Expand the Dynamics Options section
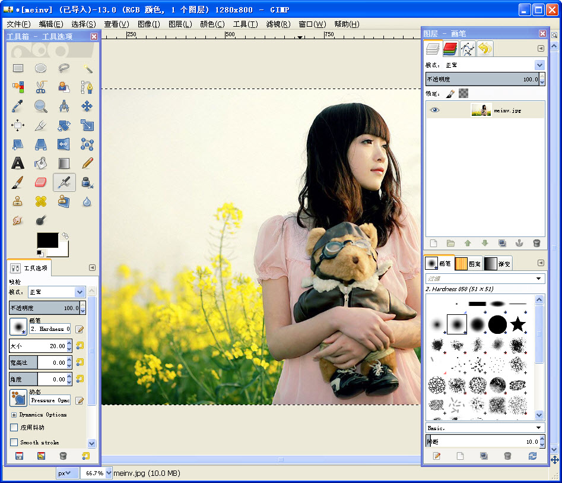Screen dimensions: 562x483 pyautogui.click(x=14, y=415)
